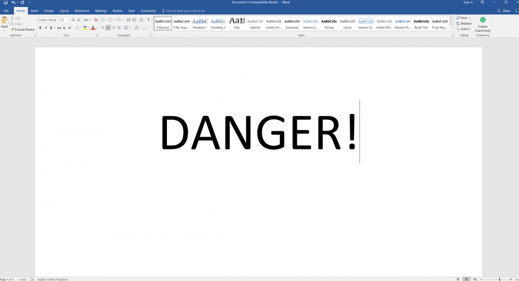Screen dimensions: 519x281
Task: Click Sign in at the top right
Action: 468,2
